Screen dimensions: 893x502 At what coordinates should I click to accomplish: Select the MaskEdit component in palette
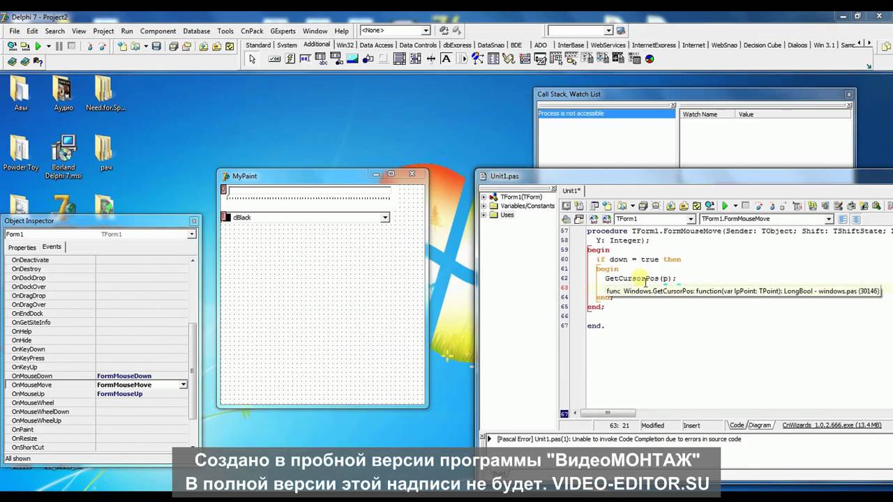click(x=306, y=59)
